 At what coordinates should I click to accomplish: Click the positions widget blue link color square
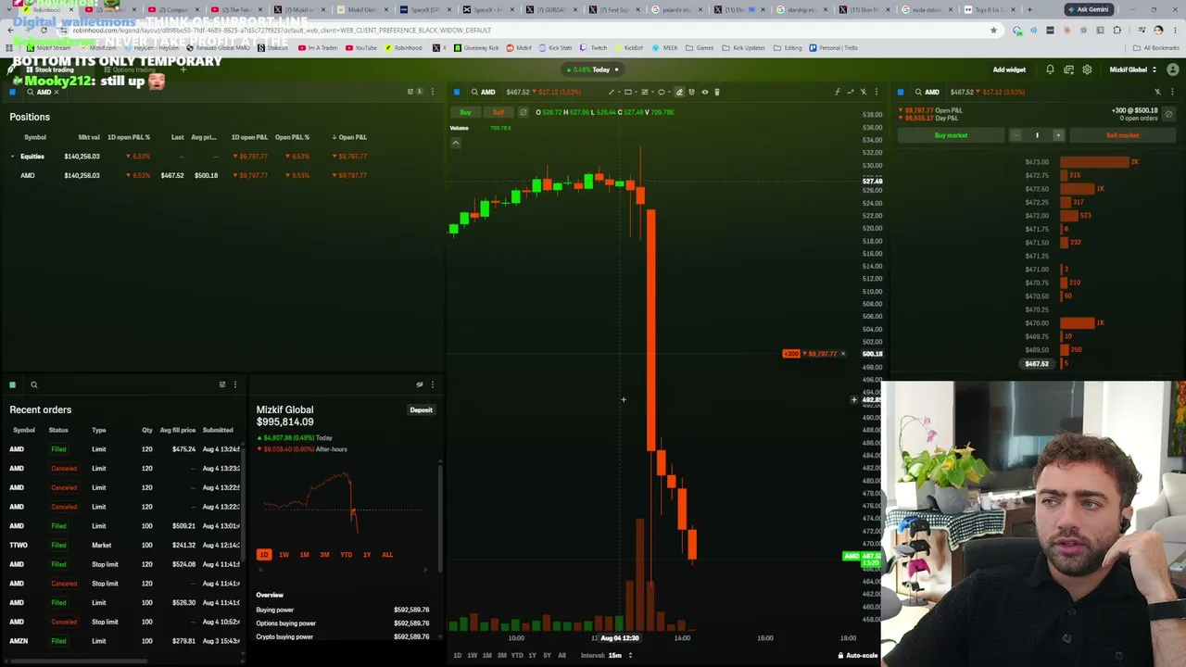coord(13,92)
